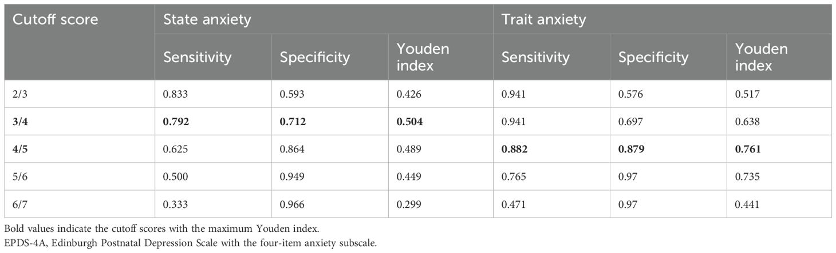Select the bold 0.879 specificity value

coord(631,148)
